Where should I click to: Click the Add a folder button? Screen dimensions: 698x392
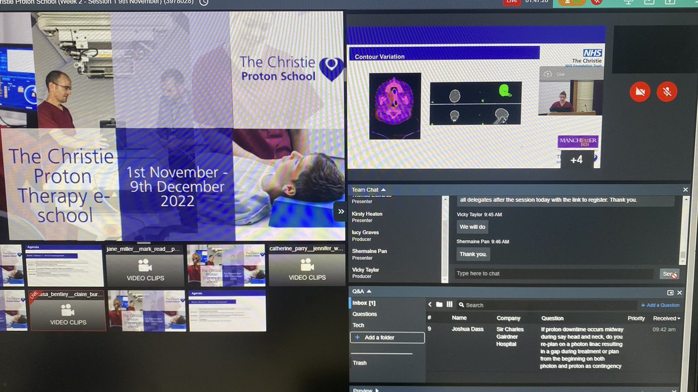[x=387, y=337]
